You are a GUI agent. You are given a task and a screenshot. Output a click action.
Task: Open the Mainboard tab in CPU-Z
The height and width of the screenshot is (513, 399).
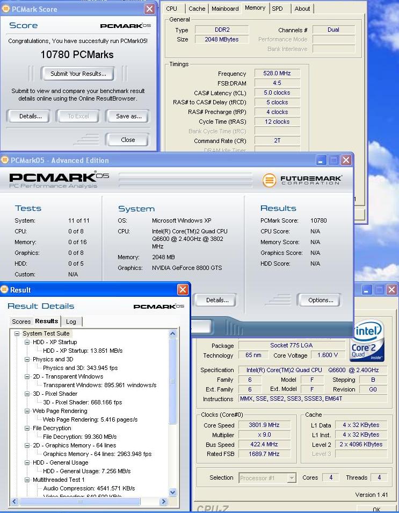point(225,9)
